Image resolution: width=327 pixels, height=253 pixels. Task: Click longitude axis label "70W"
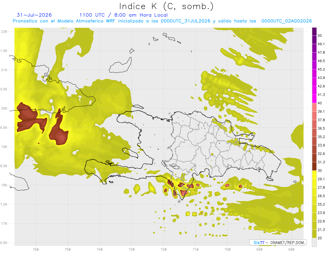227,249
